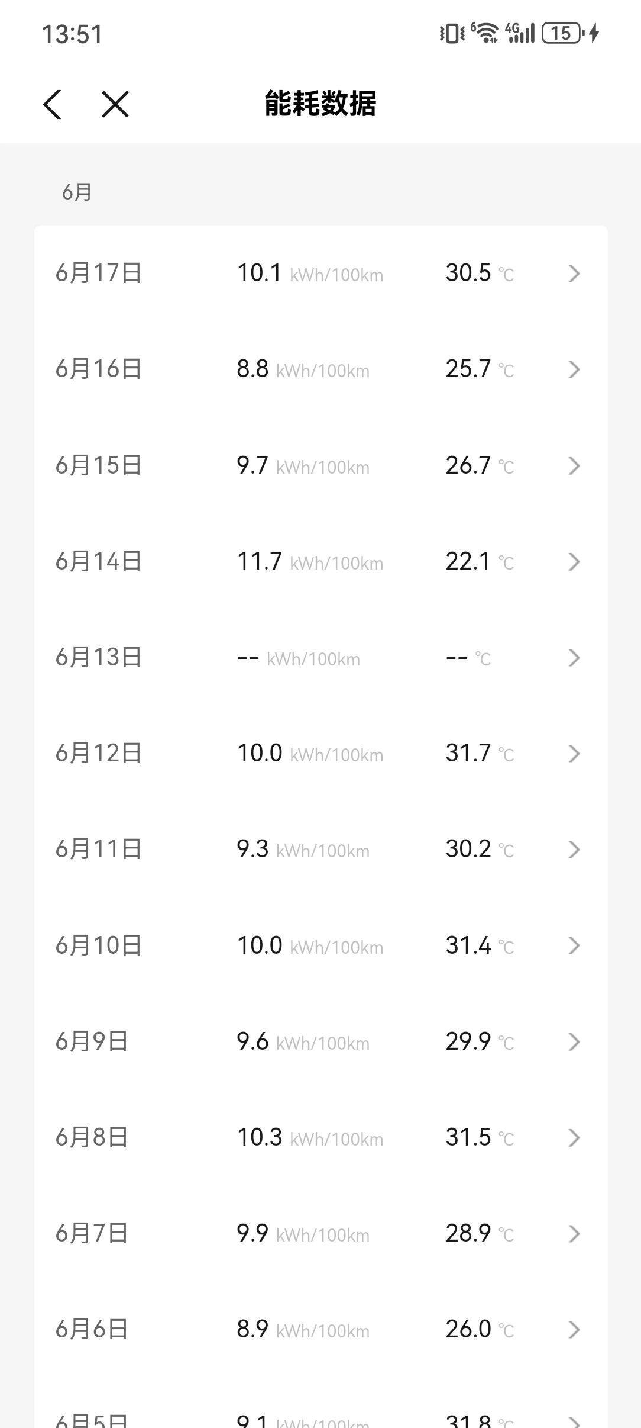Expand the 6月14日 row chevron
The height and width of the screenshot is (1428, 641).
pos(574,562)
